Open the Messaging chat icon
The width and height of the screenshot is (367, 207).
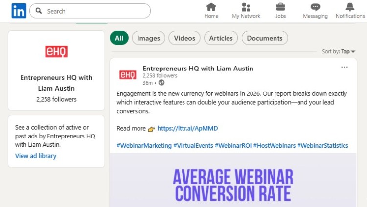tap(315, 7)
